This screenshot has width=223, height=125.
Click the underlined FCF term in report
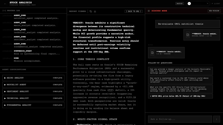pos(110,90)
